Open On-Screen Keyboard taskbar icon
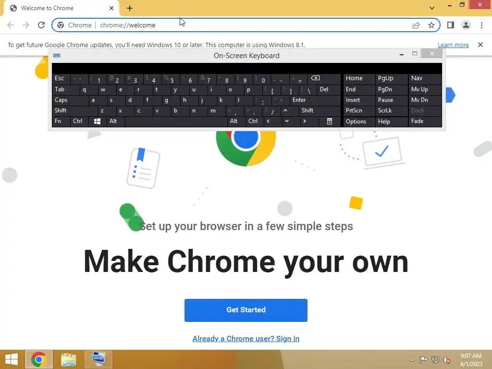Viewport: 492px width, 369px height. 98,359
